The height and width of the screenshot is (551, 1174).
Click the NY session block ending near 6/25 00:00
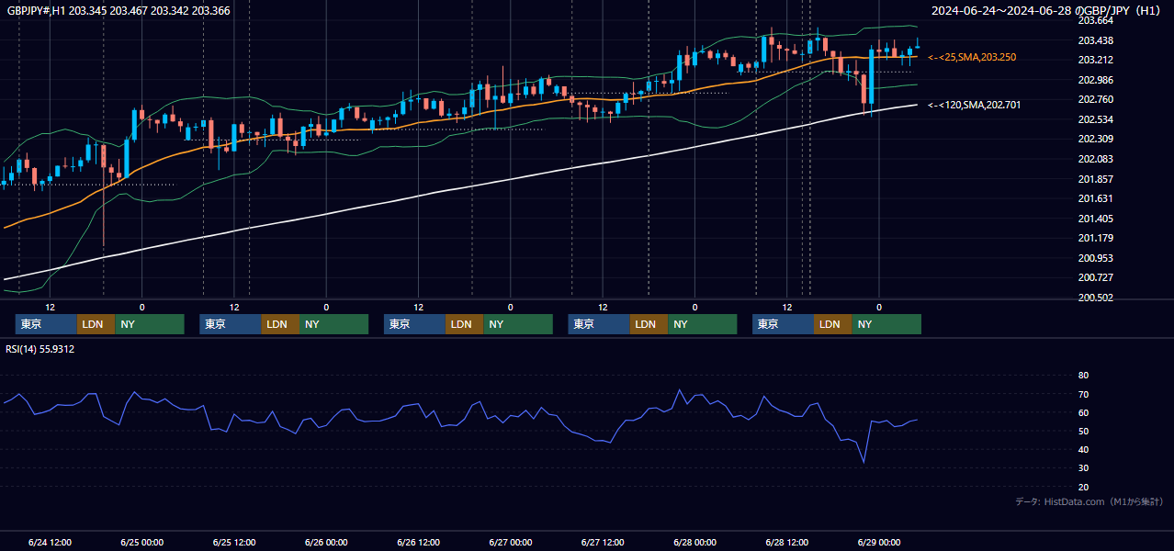click(x=150, y=324)
